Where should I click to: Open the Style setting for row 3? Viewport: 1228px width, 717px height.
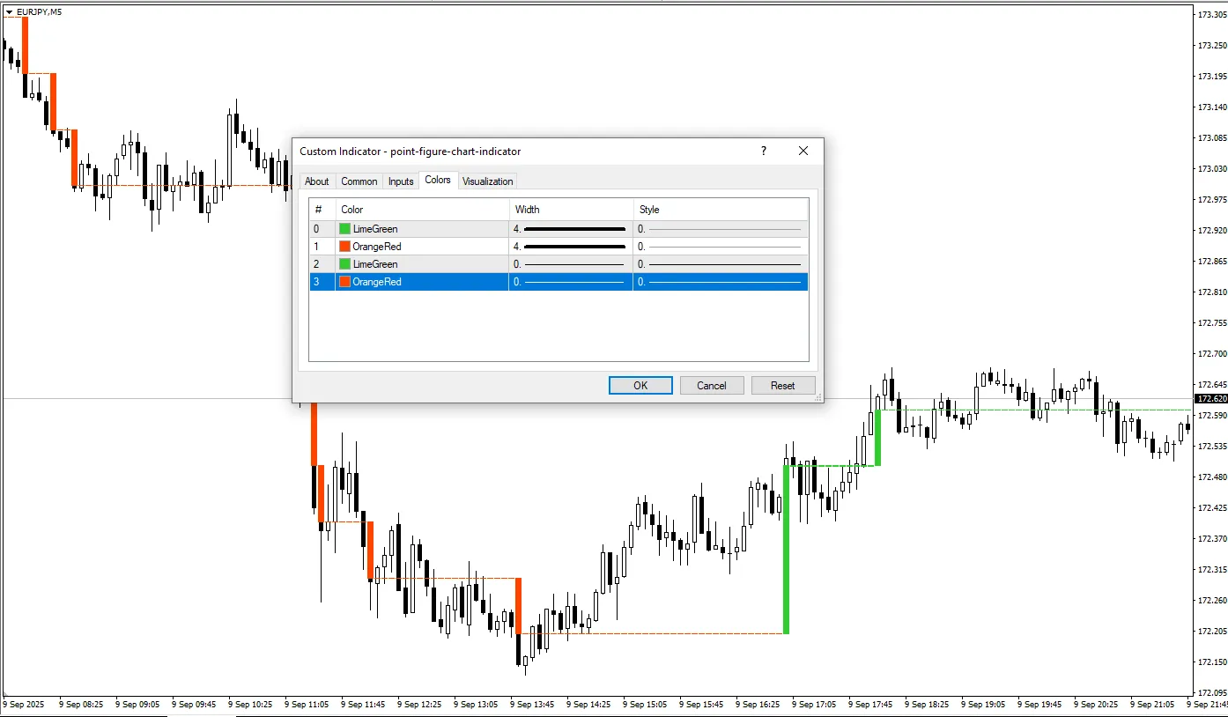[x=719, y=282]
